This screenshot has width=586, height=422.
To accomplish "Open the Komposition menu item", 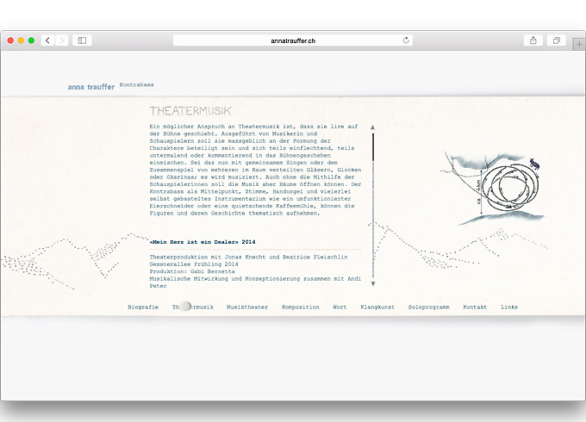I will (300, 307).
